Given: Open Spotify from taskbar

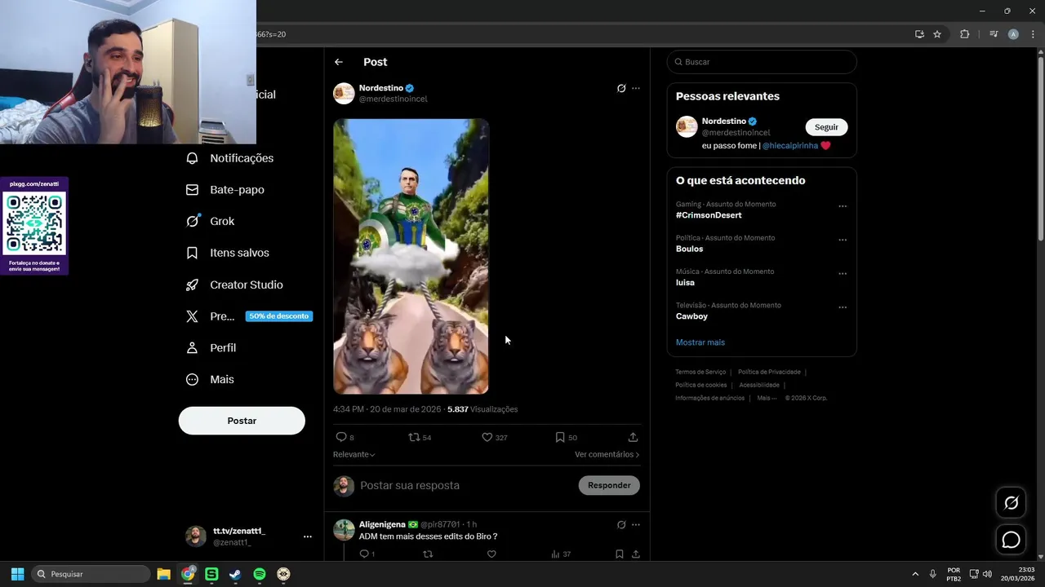Looking at the screenshot, I should coord(260,574).
